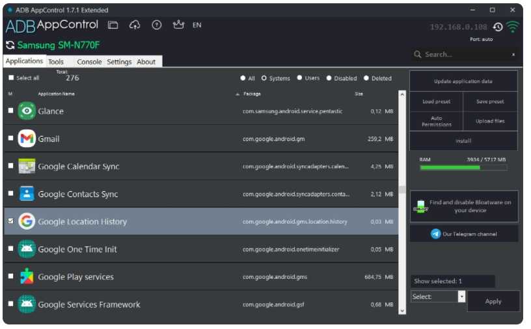The height and width of the screenshot is (329, 531).
Task: Switch to the Console tab
Action: click(x=89, y=62)
